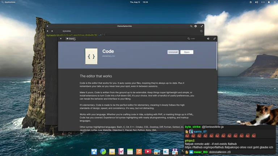Image resolution: width=278 pixels, height=156 pixels.
Task: Launch Music from the dock
Action: tap(139, 152)
